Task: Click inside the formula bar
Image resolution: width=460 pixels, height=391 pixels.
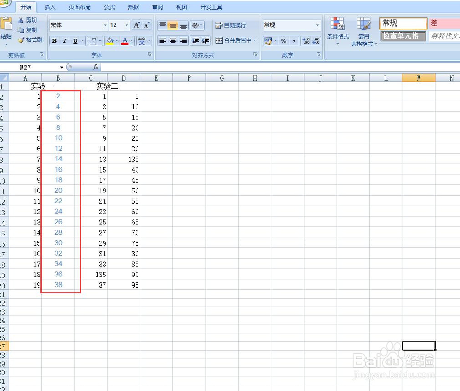Action: (280, 68)
